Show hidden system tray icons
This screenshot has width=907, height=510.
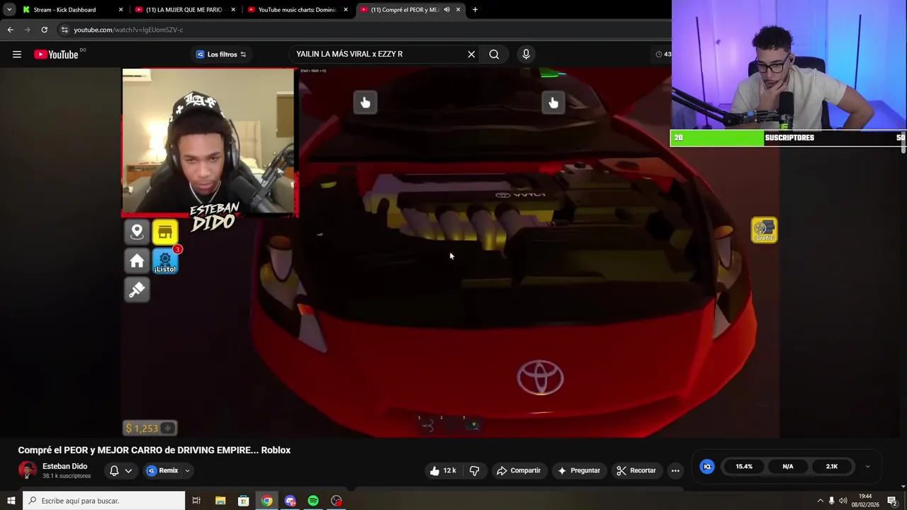[821, 501]
